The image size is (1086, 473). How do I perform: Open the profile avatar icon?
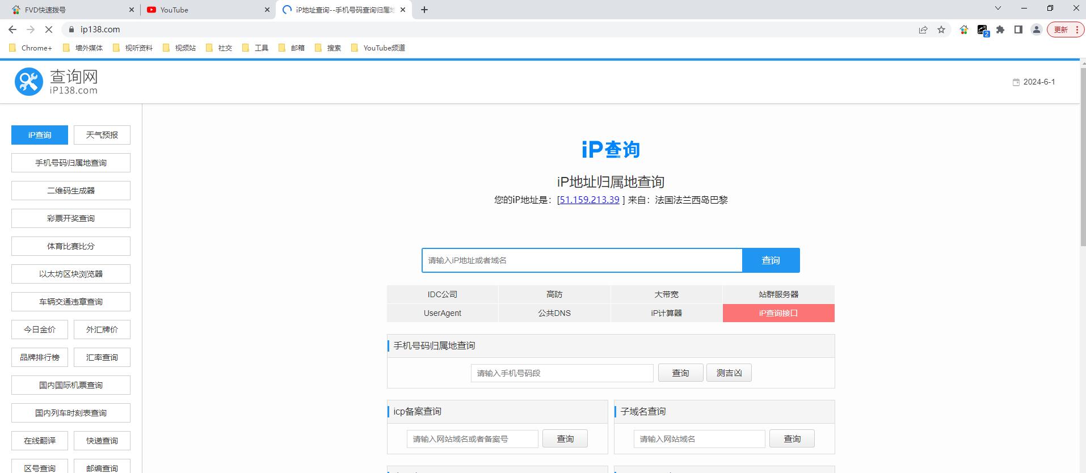click(x=1037, y=29)
